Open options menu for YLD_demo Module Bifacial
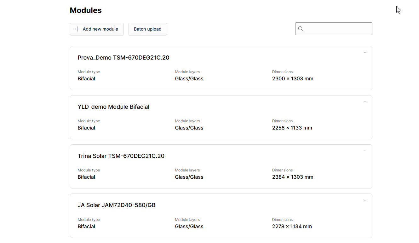Screen dimensions: 419x243 pyautogui.click(x=366, y=102)
